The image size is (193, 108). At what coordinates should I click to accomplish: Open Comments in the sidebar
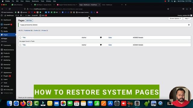(7, 45)
